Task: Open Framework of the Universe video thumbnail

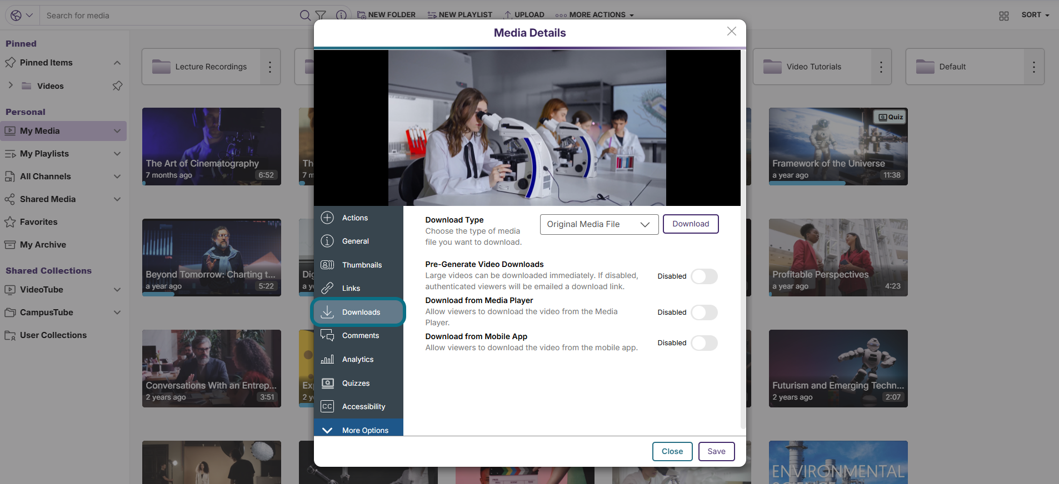Action: tap(838, 147)
